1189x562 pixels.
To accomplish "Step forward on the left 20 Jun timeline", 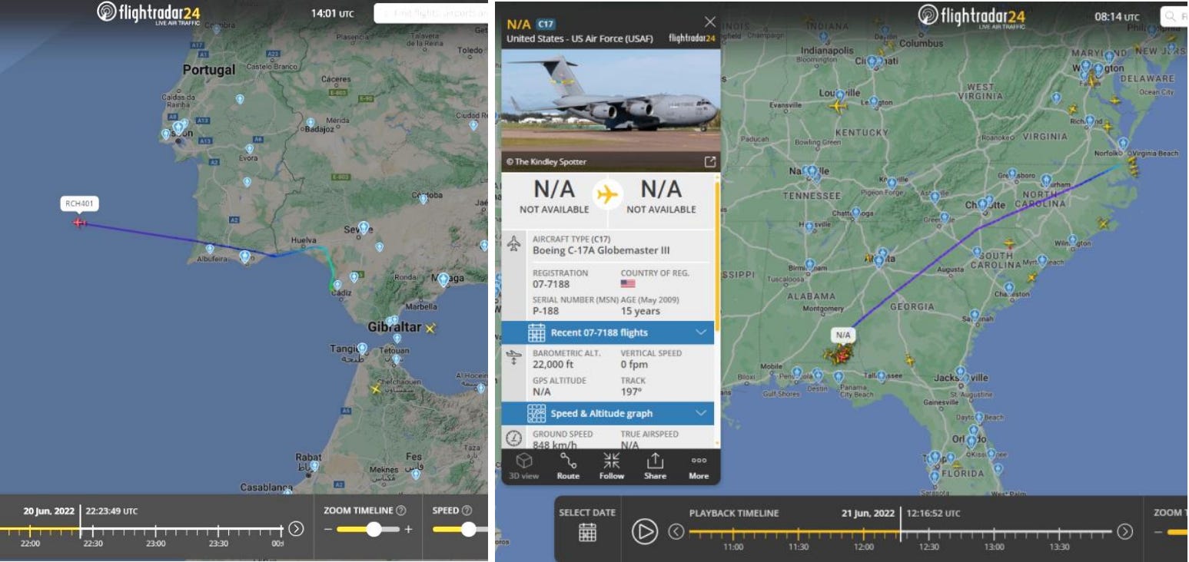I will click(296, 529).
